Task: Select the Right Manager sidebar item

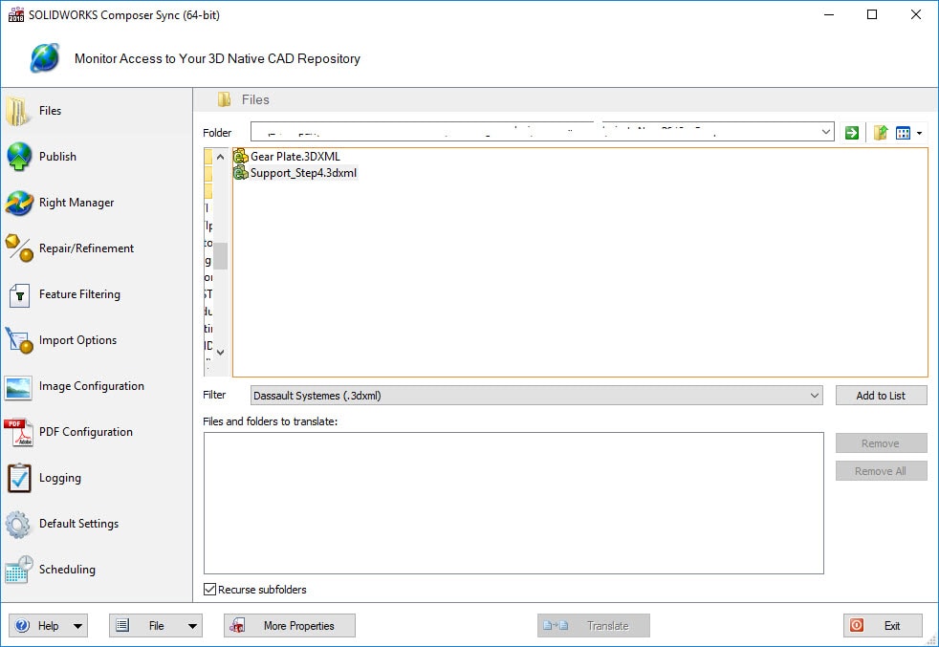Action: tap(97, 203)
